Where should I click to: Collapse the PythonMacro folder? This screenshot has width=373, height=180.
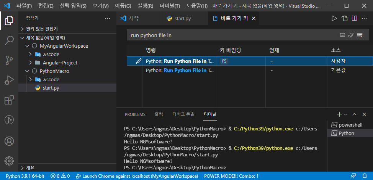67,71
